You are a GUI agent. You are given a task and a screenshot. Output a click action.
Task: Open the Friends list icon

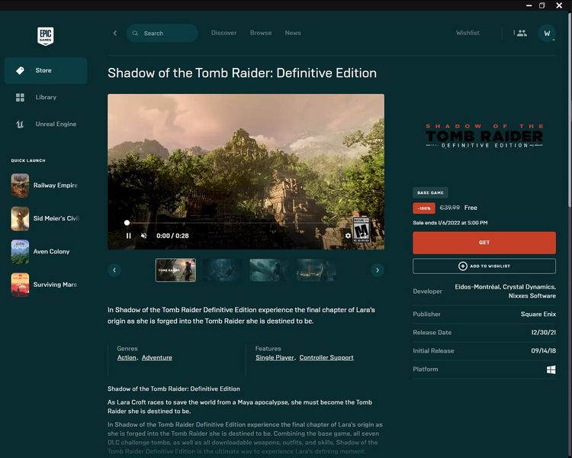click(520, 33)
